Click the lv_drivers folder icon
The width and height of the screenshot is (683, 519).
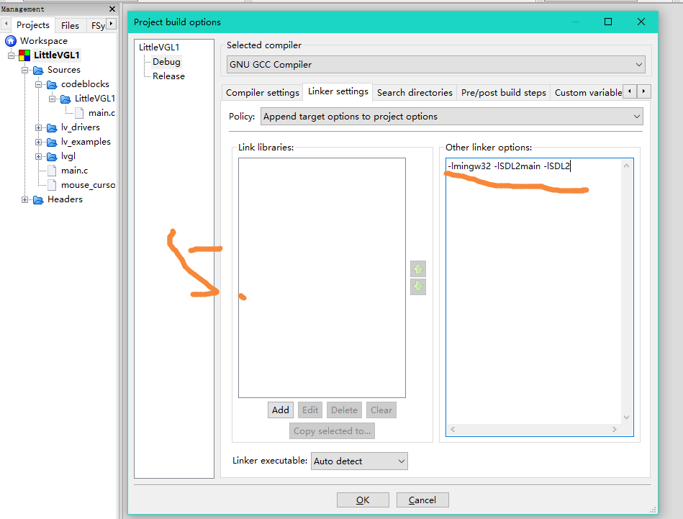pos(52,127)
